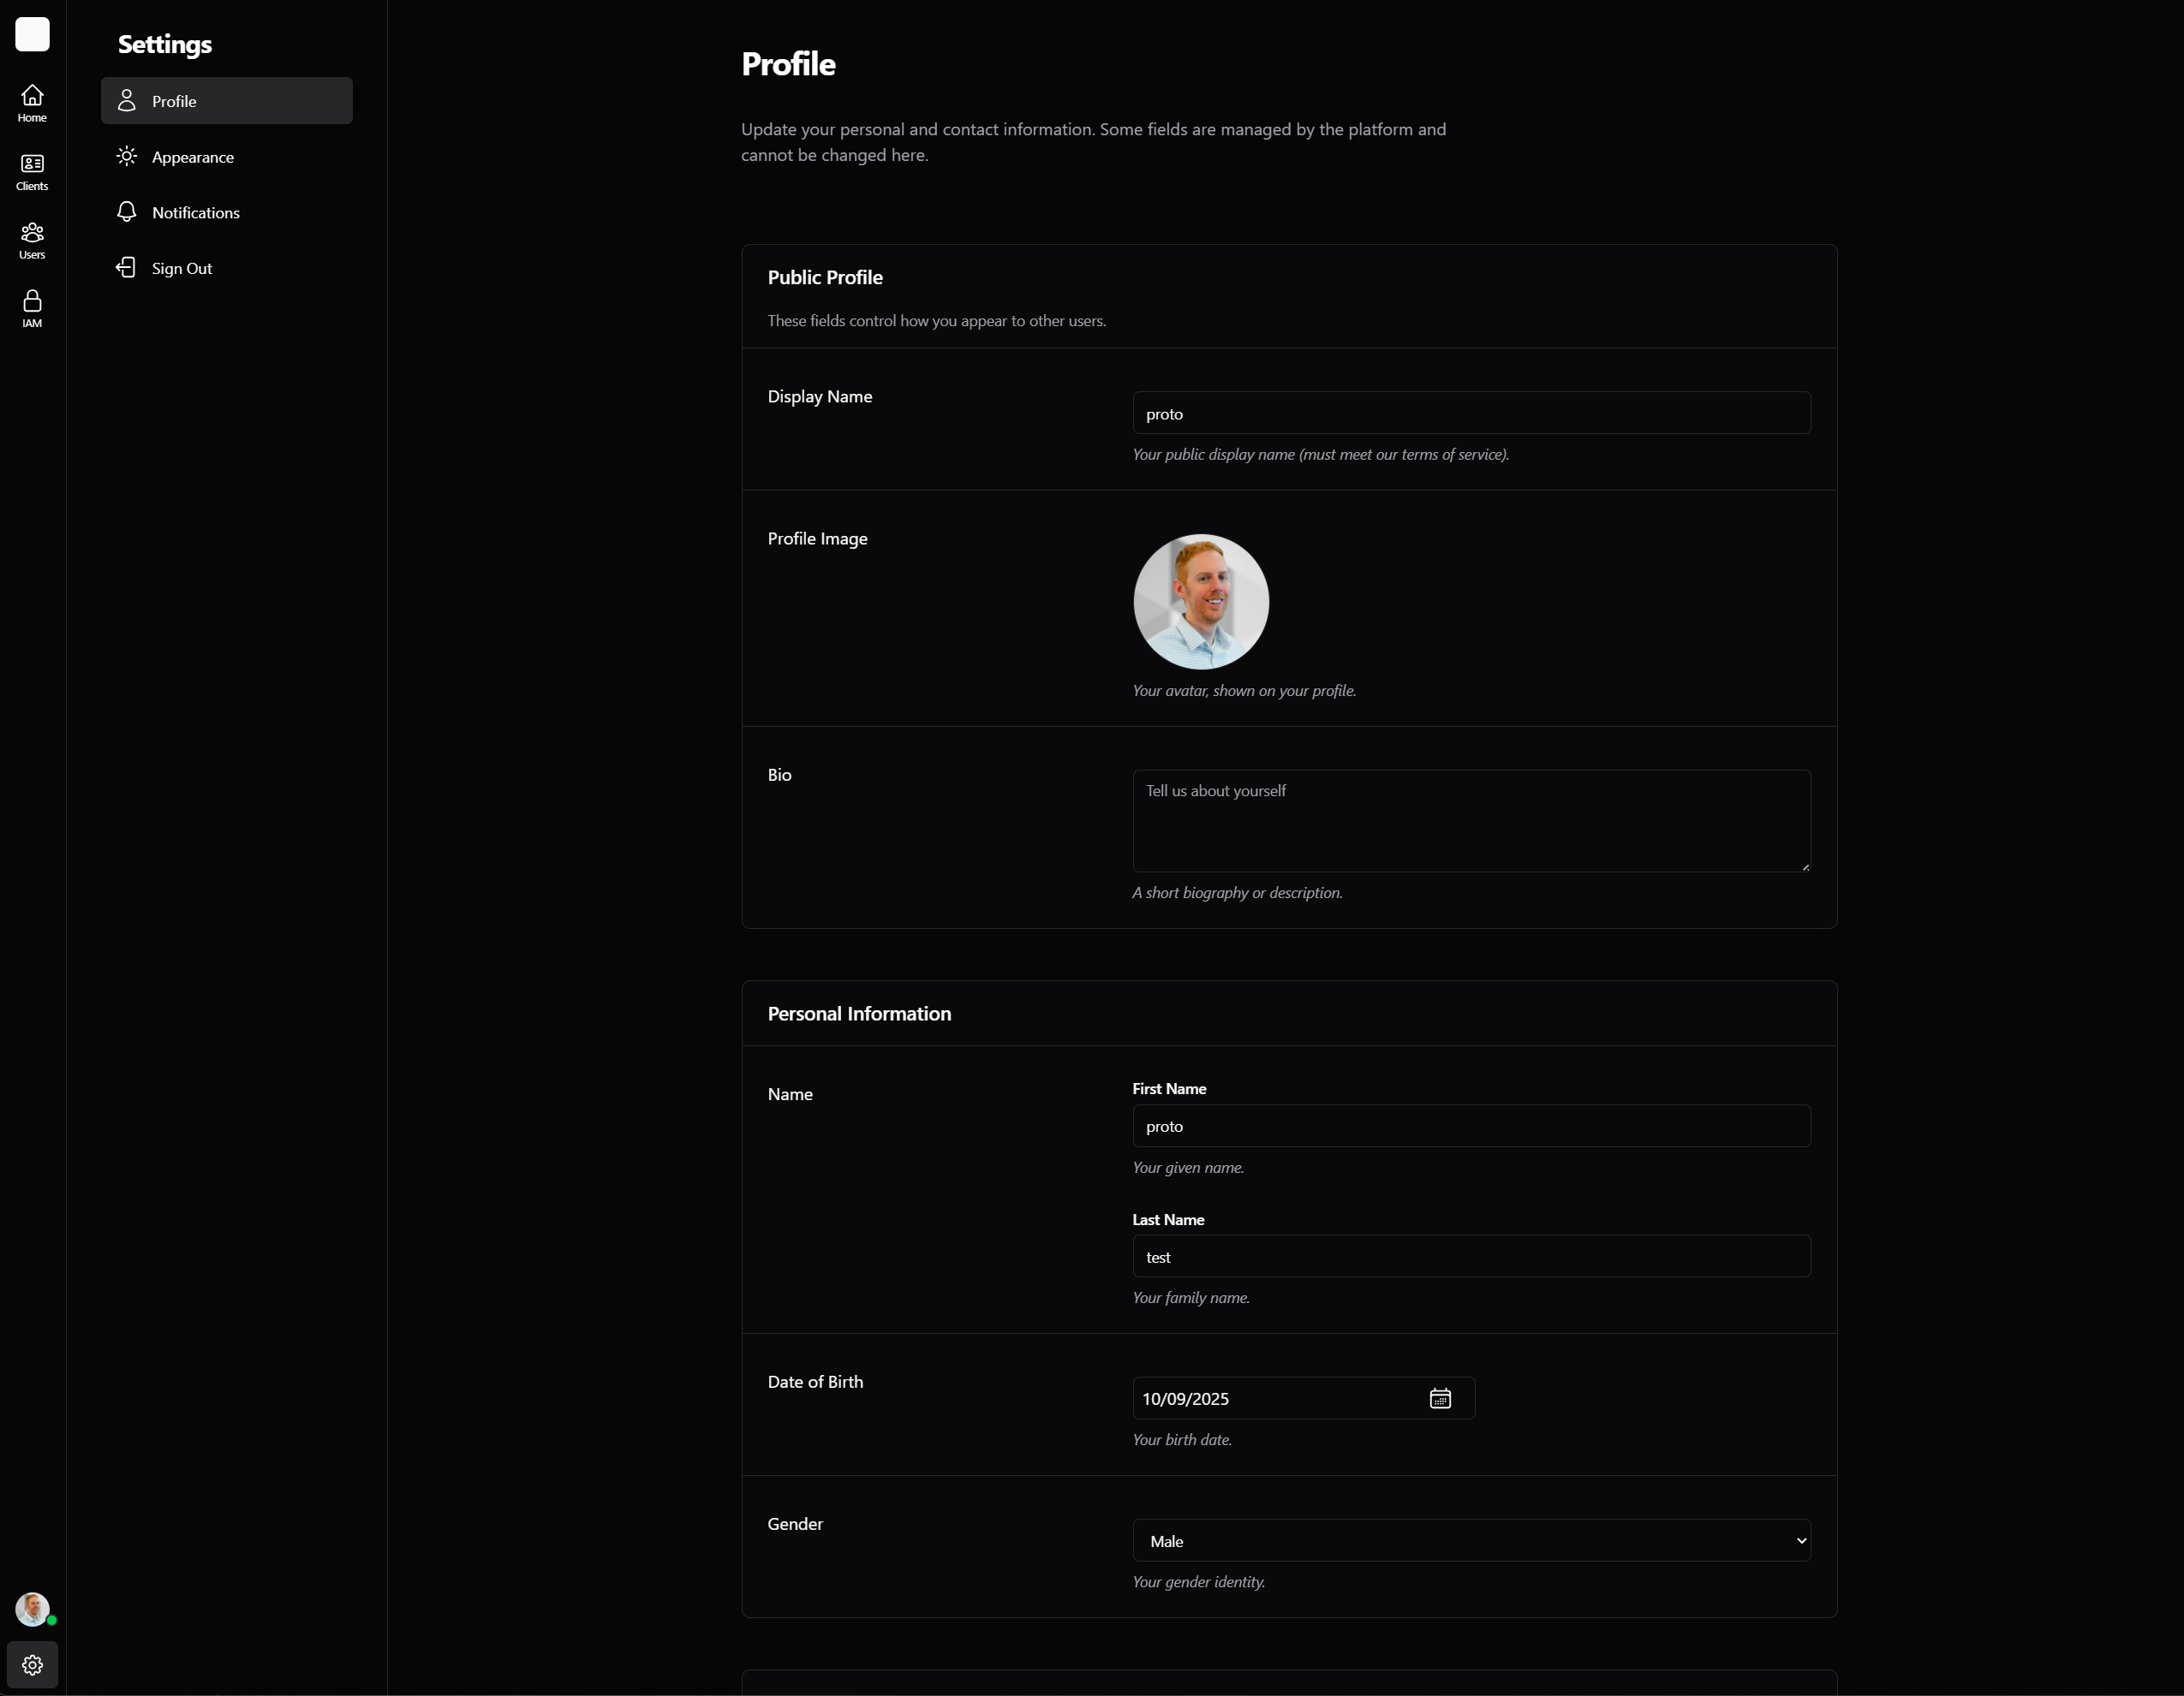Click the Last Name field containing test
2184x1696 pixels.
(1470, 1256)
